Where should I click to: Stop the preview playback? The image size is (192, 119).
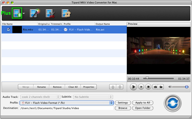click(148, 87)
